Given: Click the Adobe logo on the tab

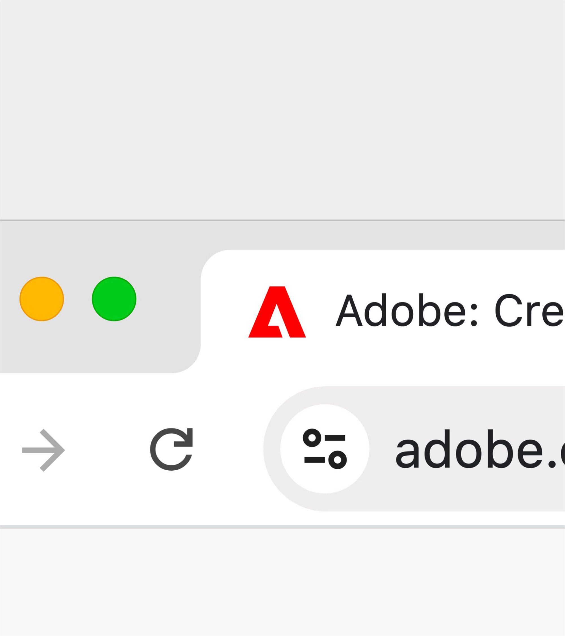Looking at the screenshot, I should (x=277, y=312).
